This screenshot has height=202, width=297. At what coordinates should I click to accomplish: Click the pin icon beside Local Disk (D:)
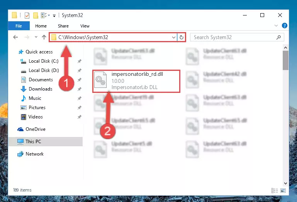(79, 70)
